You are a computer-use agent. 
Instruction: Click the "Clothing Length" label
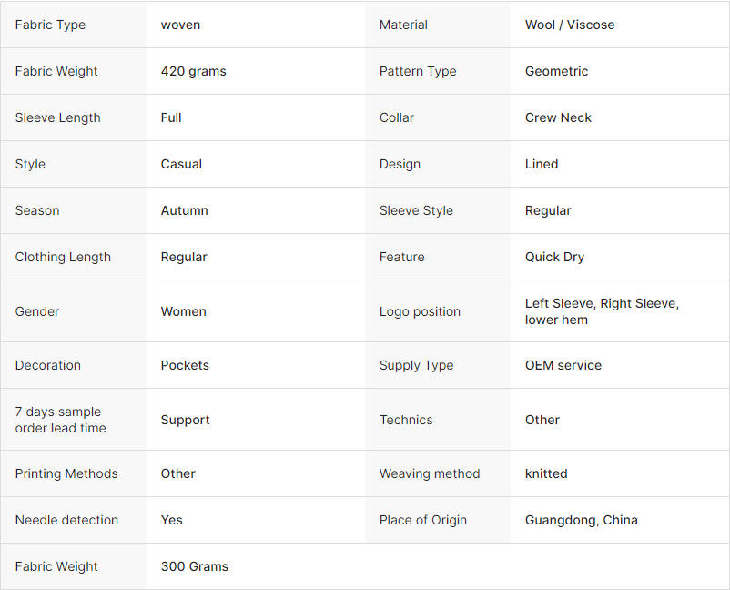[x=63, y=257]
